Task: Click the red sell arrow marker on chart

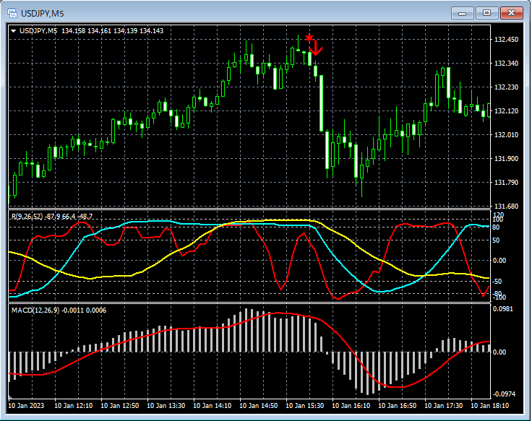Action: [x=316, y=48]
